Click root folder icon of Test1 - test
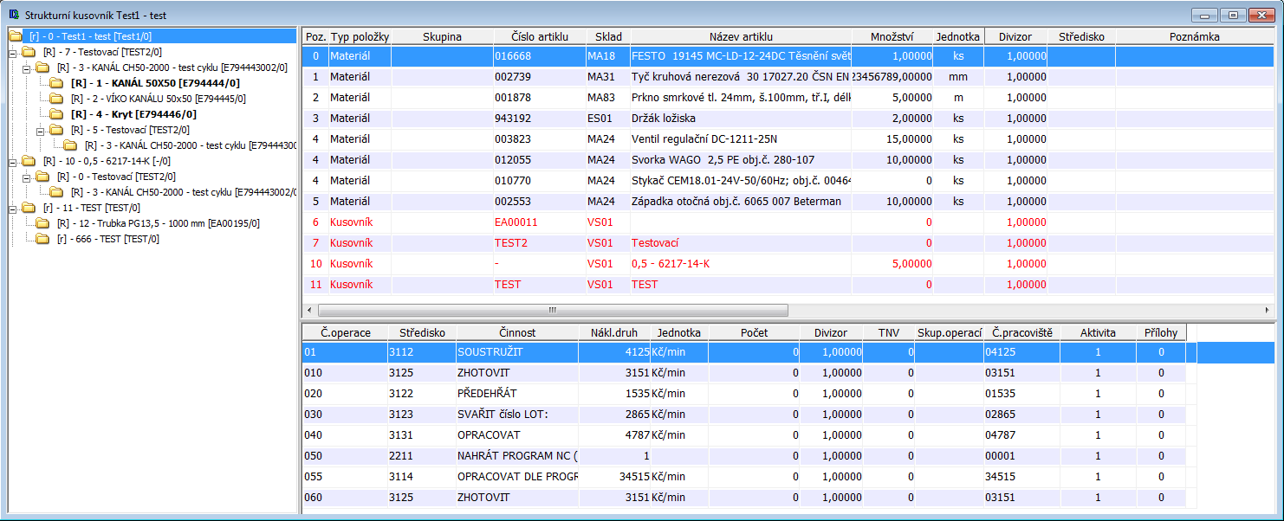This screenshot has width=1284, height=521. click(15, 36)
